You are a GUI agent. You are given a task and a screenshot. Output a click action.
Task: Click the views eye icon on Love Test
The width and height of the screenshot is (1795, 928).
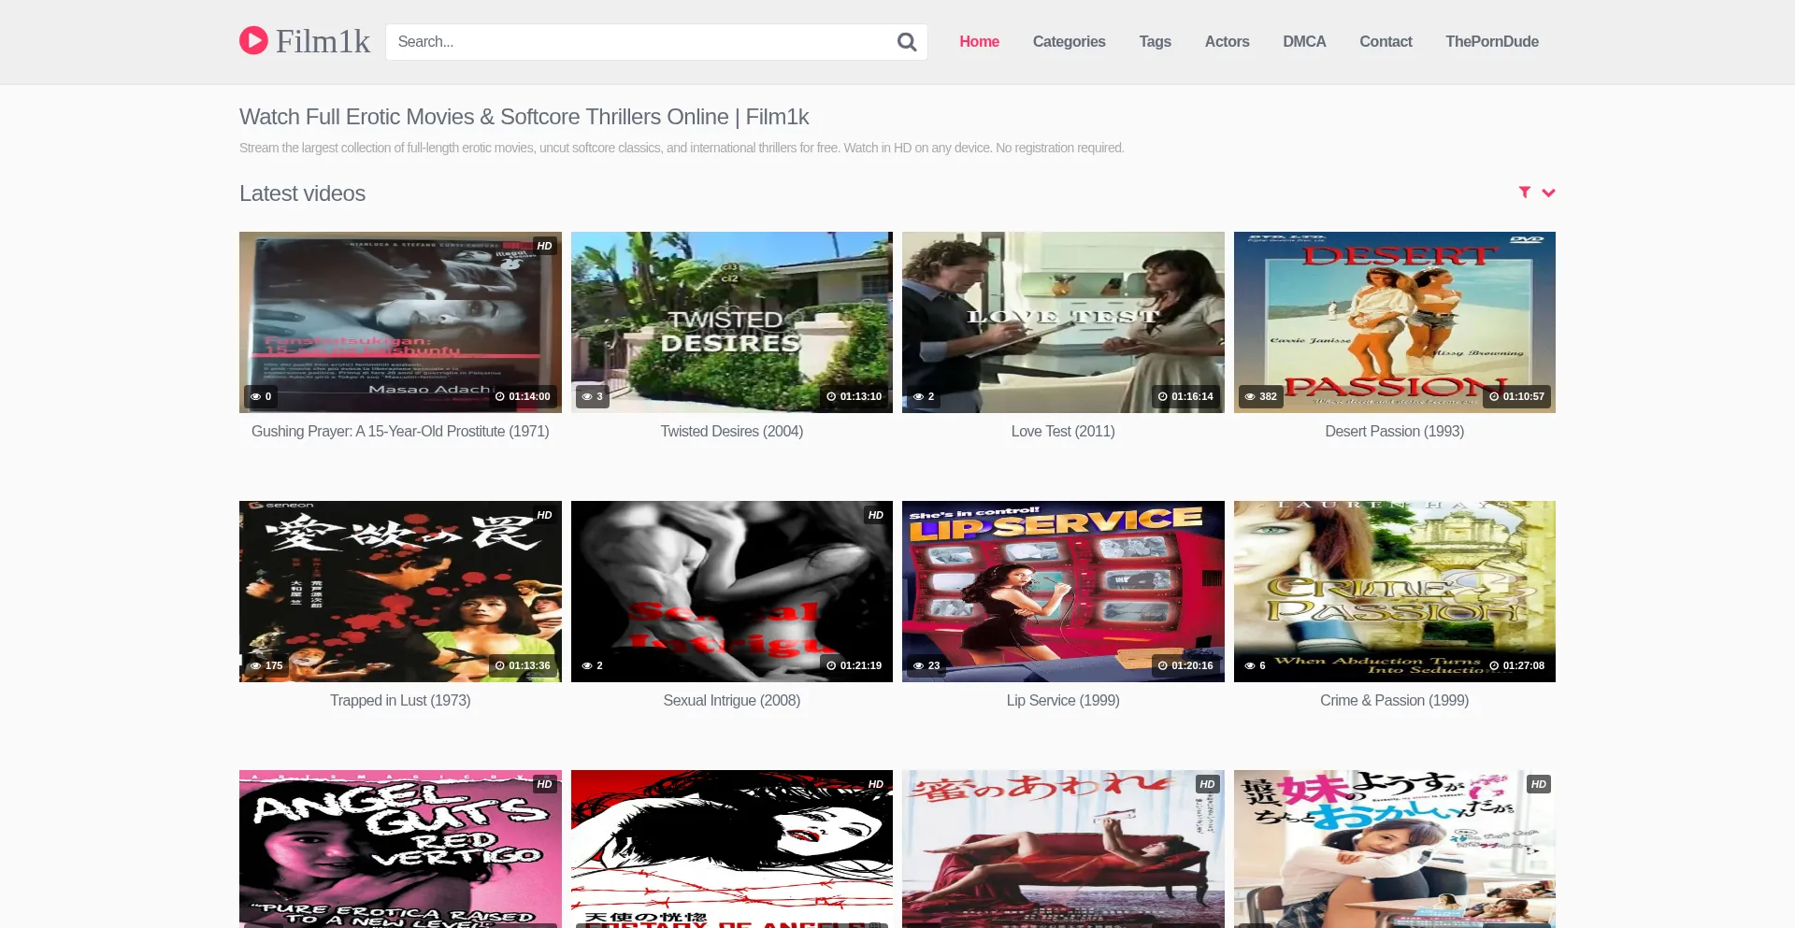pos(918,396)
